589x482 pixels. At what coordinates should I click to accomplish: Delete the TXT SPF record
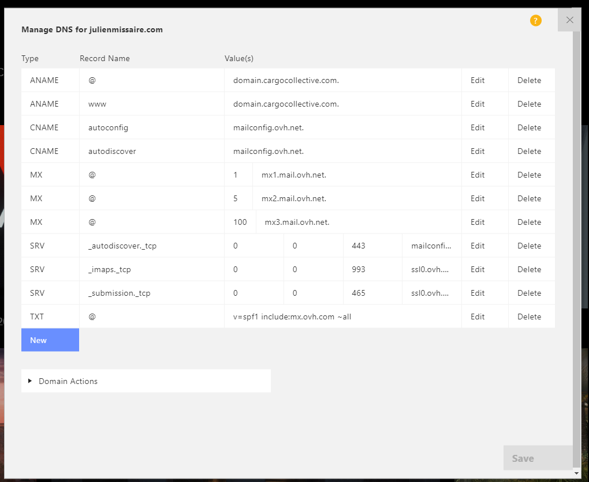click(529, 317)
